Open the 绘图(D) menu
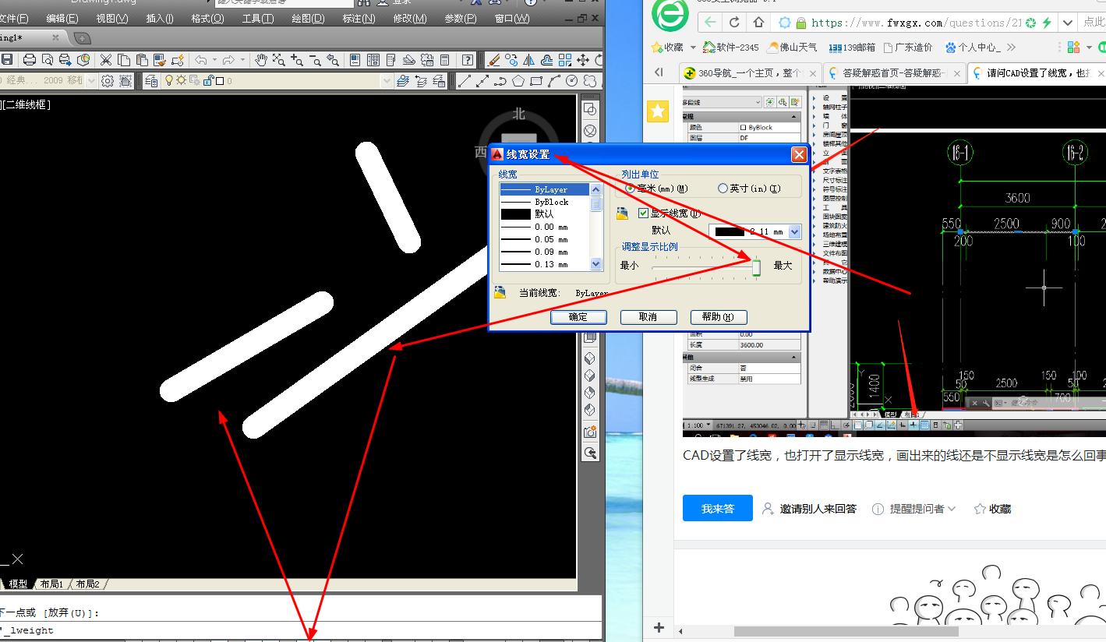 point(308,19)
